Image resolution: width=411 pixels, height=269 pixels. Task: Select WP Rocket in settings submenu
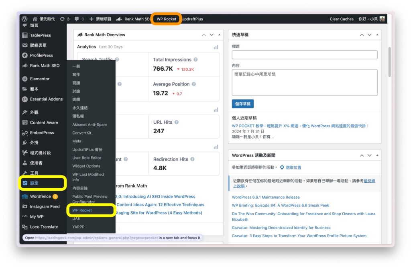pos(82,210)
